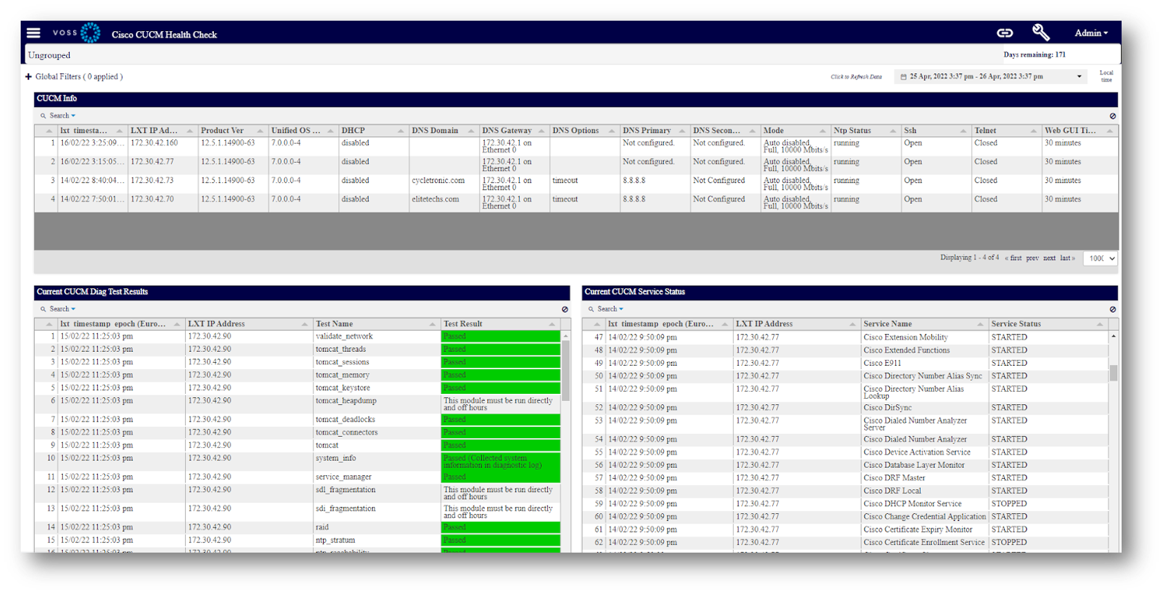Open the Admin user dropdown
The width and height of the screenshot is (1163, 594).
click(x=1091, y=33)
